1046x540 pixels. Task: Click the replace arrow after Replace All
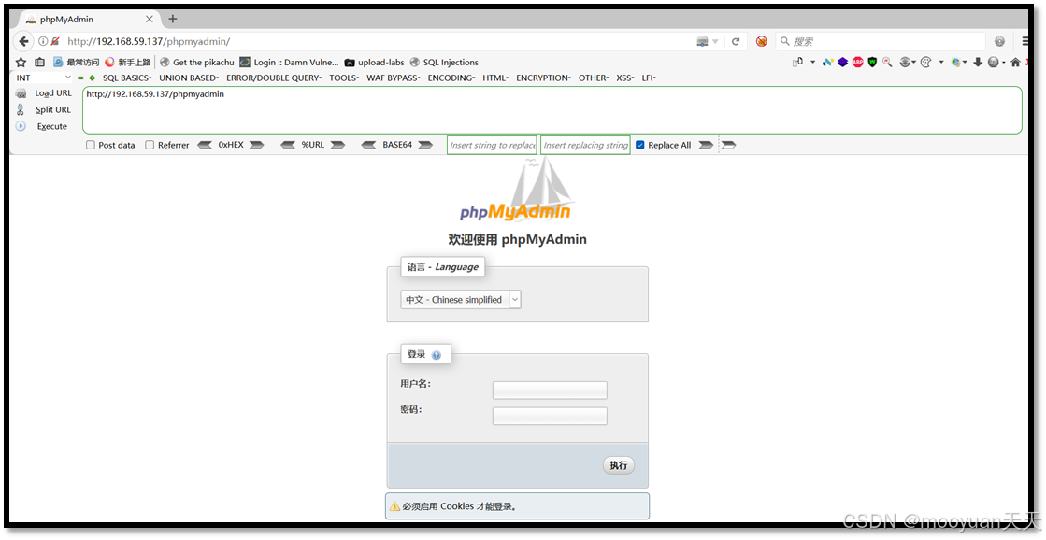[706, 145]
